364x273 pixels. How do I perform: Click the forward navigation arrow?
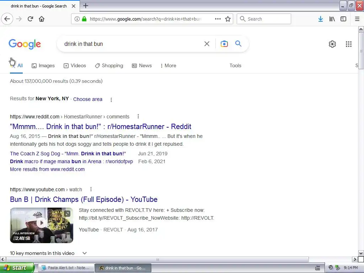point(19,19)
